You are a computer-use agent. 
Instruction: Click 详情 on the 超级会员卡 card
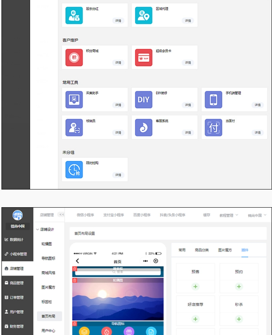(188, 62)
